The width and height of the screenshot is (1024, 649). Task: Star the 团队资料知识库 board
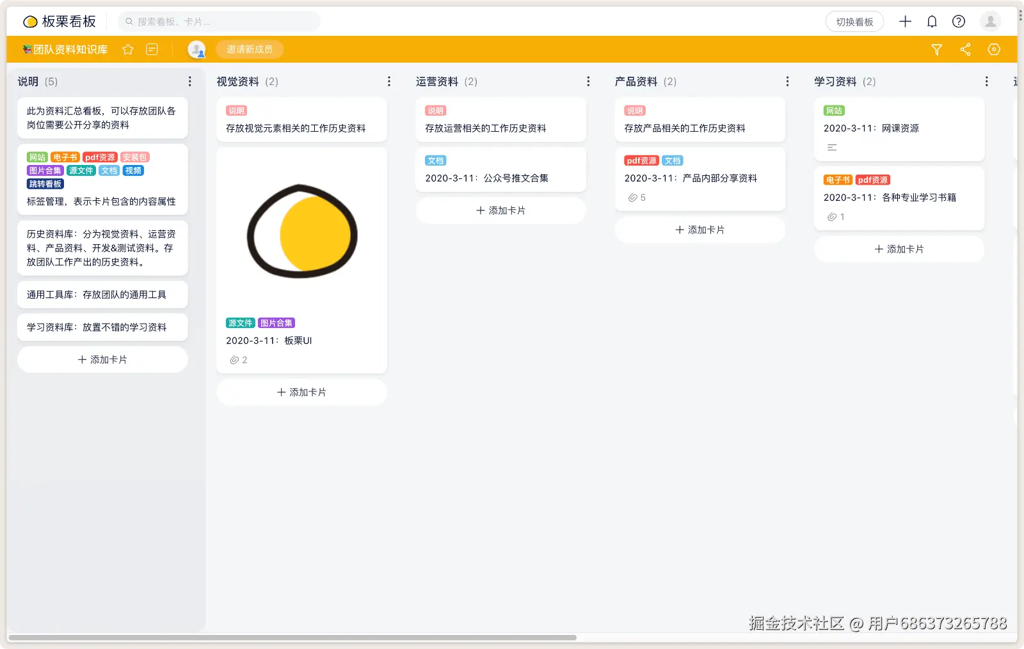[128, 49]
